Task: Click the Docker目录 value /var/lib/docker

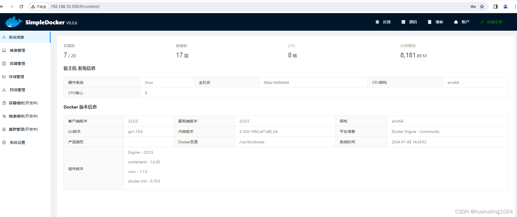Action: [252, 142]
